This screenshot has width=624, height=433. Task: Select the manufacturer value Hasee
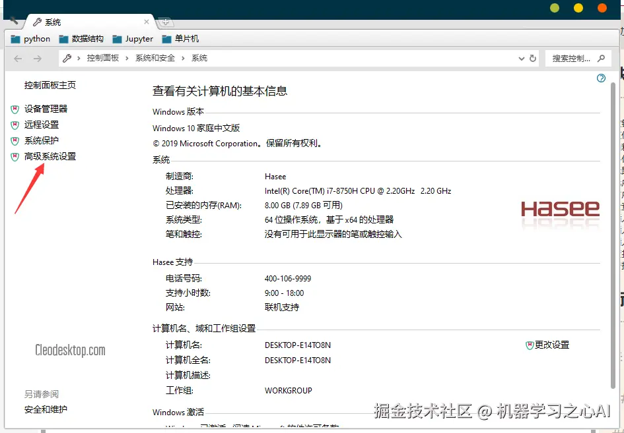pyautogui.click(x=275, y=177)
